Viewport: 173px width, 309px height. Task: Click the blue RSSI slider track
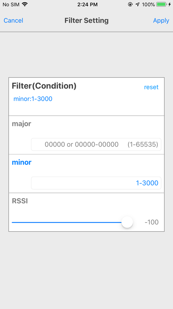click(x=66, y=222)
